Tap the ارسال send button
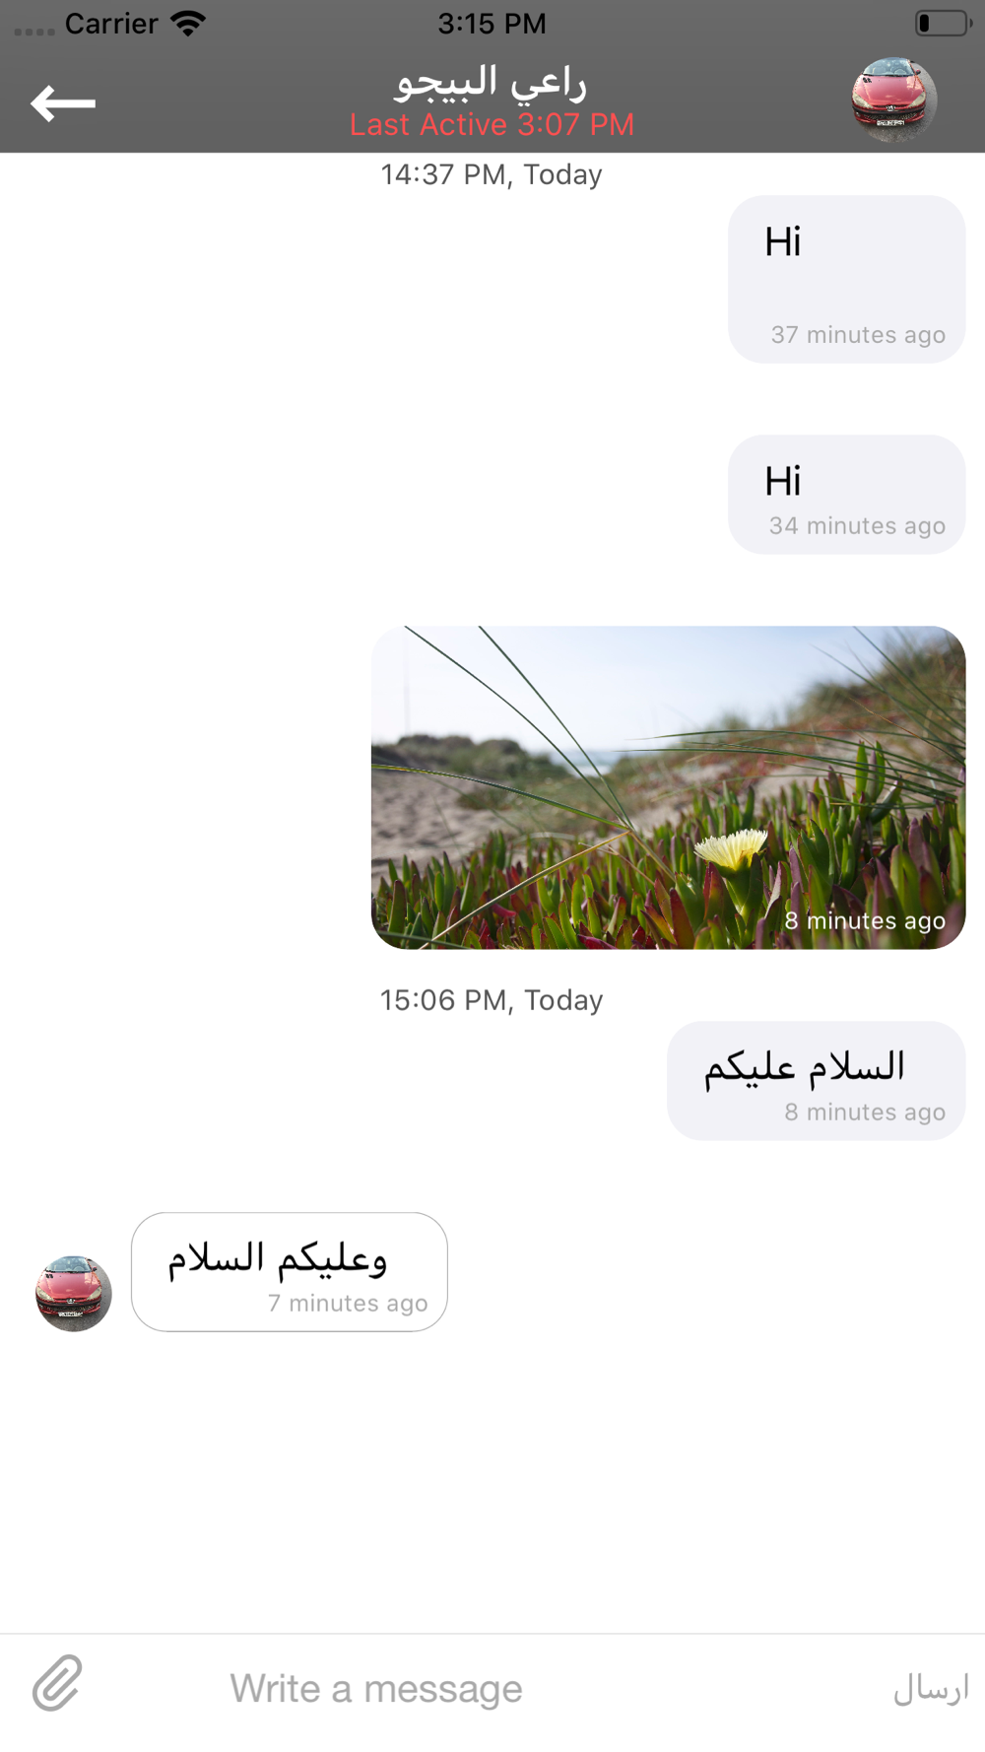The width and height of the screenshot is (985, 1752). [x=931, y=1688]
